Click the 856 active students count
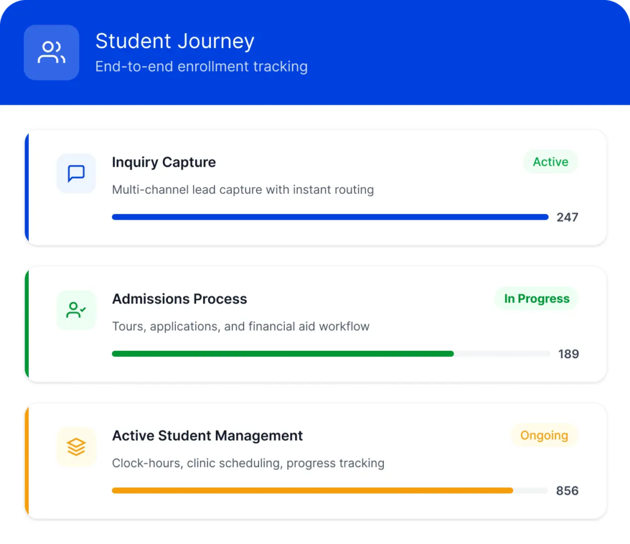 tap(567, 490)
